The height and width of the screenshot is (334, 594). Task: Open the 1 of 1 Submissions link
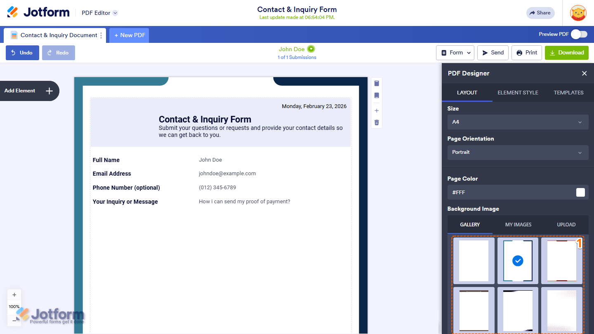coord(297,57)
